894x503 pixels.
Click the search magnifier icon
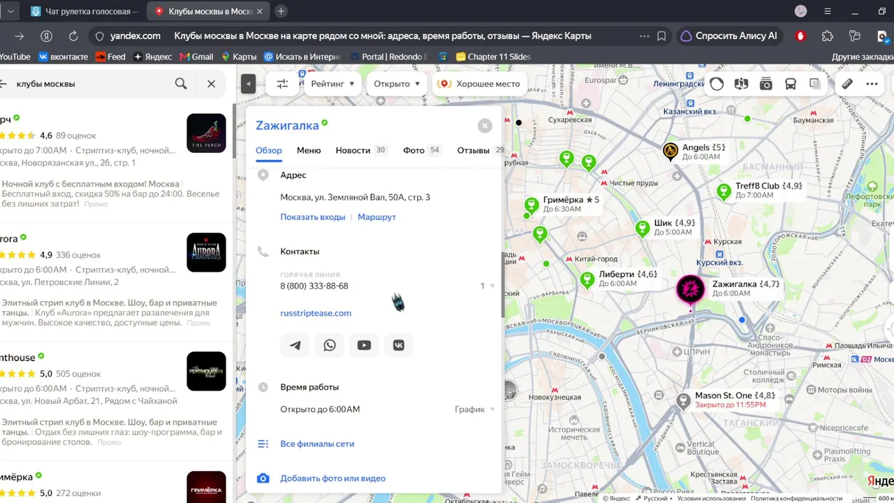181,84
